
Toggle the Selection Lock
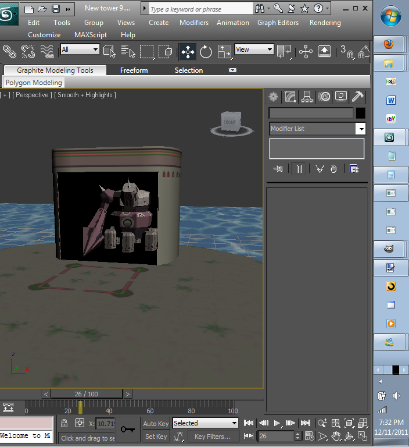click(64, 423)
